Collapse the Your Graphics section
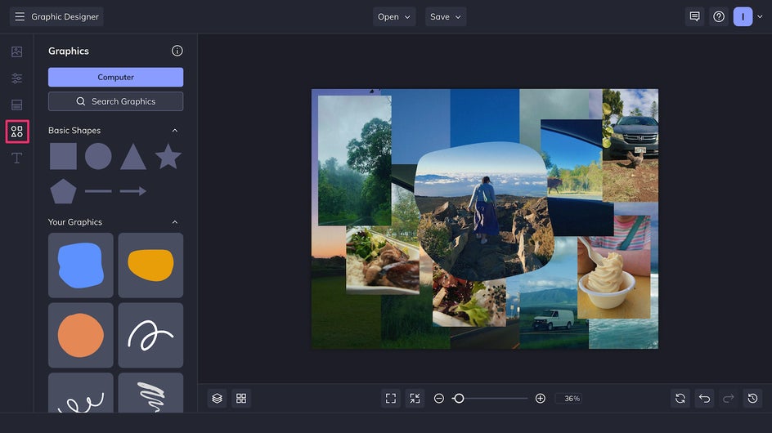The width and height of the screenshot is (772, 433). tap(175, 222)
